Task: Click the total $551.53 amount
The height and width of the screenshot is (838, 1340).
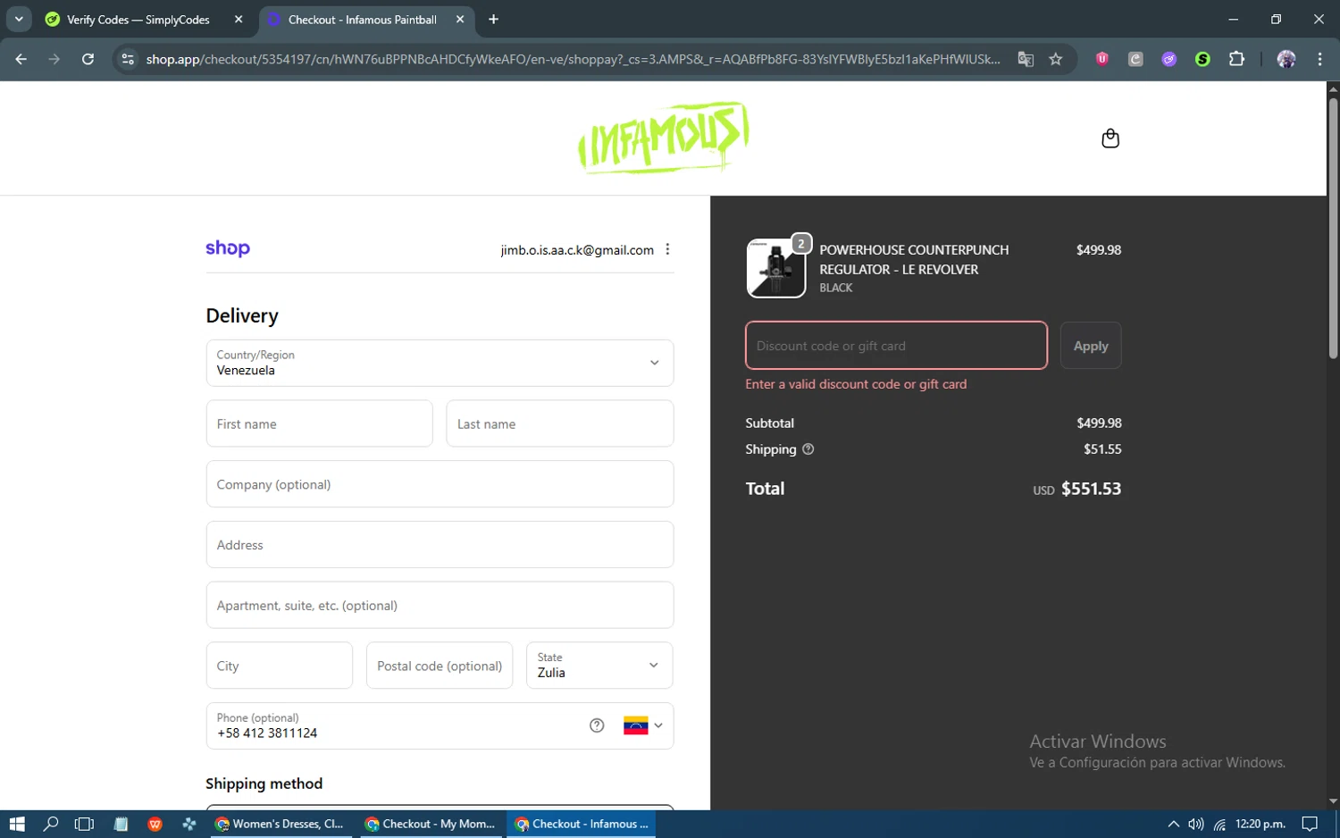Action: [1091, 489]
